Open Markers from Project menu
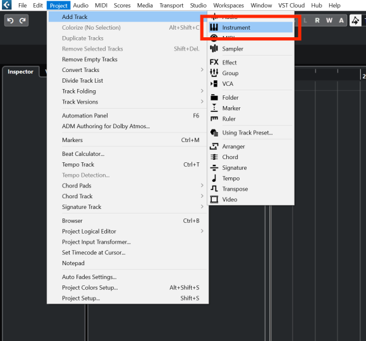The image size is (366, 341). (128, 140)
